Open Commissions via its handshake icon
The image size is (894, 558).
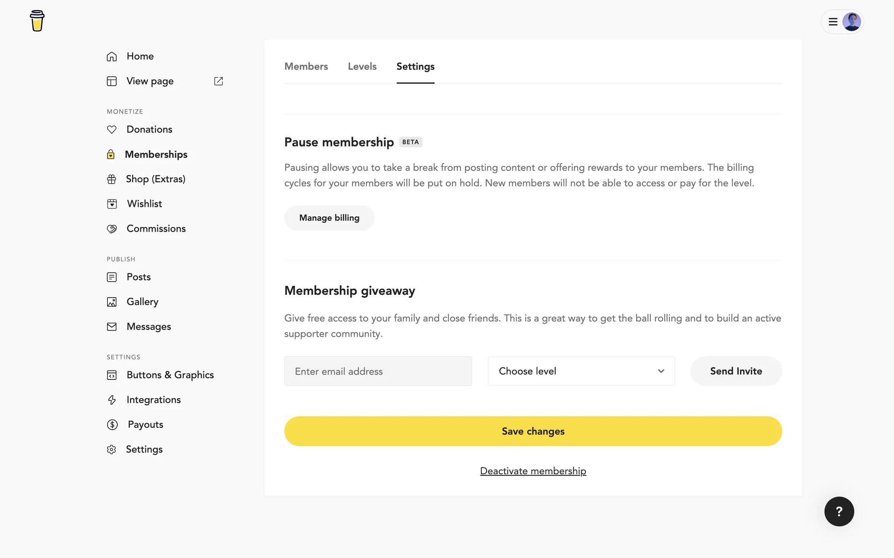112,229
